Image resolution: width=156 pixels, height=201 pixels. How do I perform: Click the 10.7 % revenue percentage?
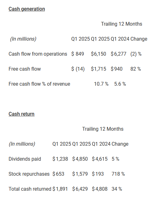point(101,84)
